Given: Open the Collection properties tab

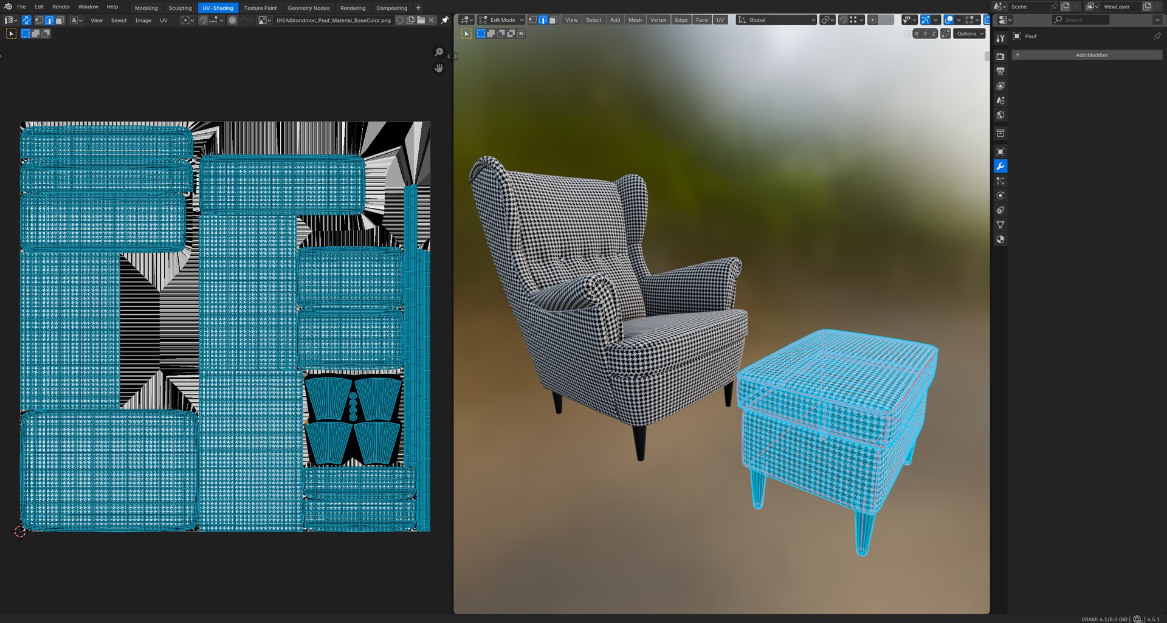Looking at the screenshot, I should click(1000, 133).
